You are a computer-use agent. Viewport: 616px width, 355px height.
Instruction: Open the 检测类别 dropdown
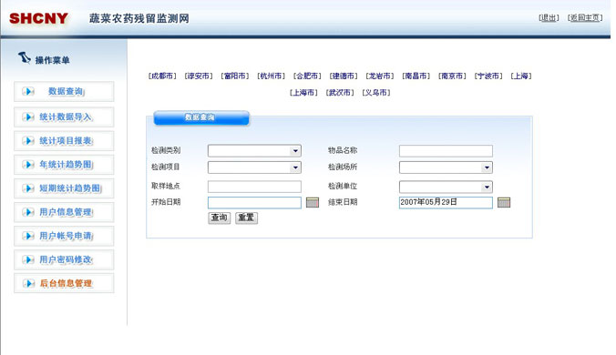point(254,150)
